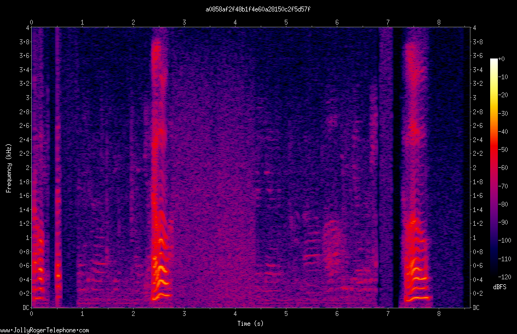Click the '-60' value on the dBFS scale

click(x=503, y=168)
